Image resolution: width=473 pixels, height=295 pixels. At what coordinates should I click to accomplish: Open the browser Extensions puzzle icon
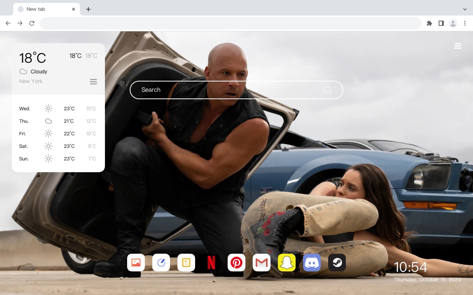pos(429,23)
